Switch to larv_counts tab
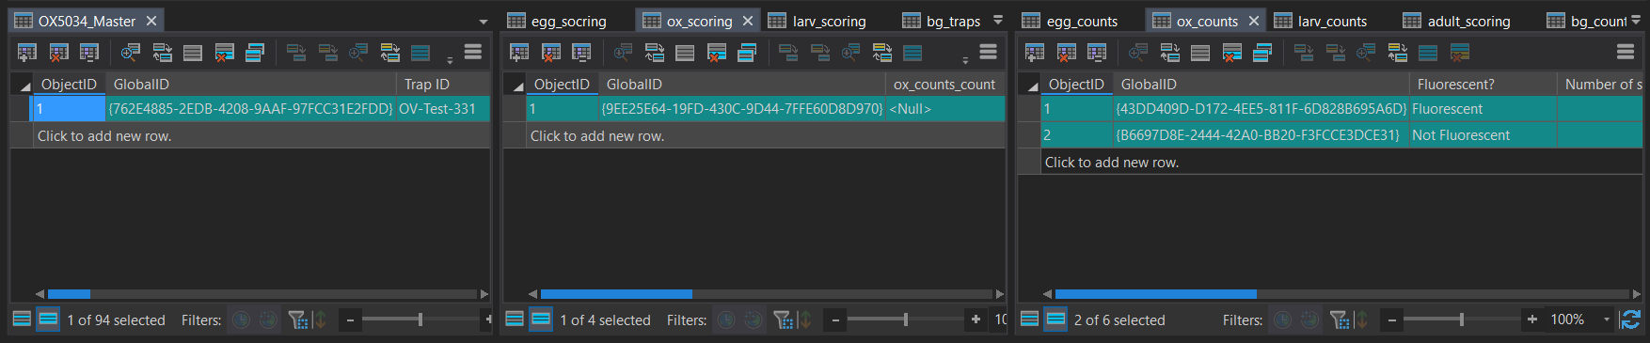The image size is (1650, 343). coord(1321,21)
